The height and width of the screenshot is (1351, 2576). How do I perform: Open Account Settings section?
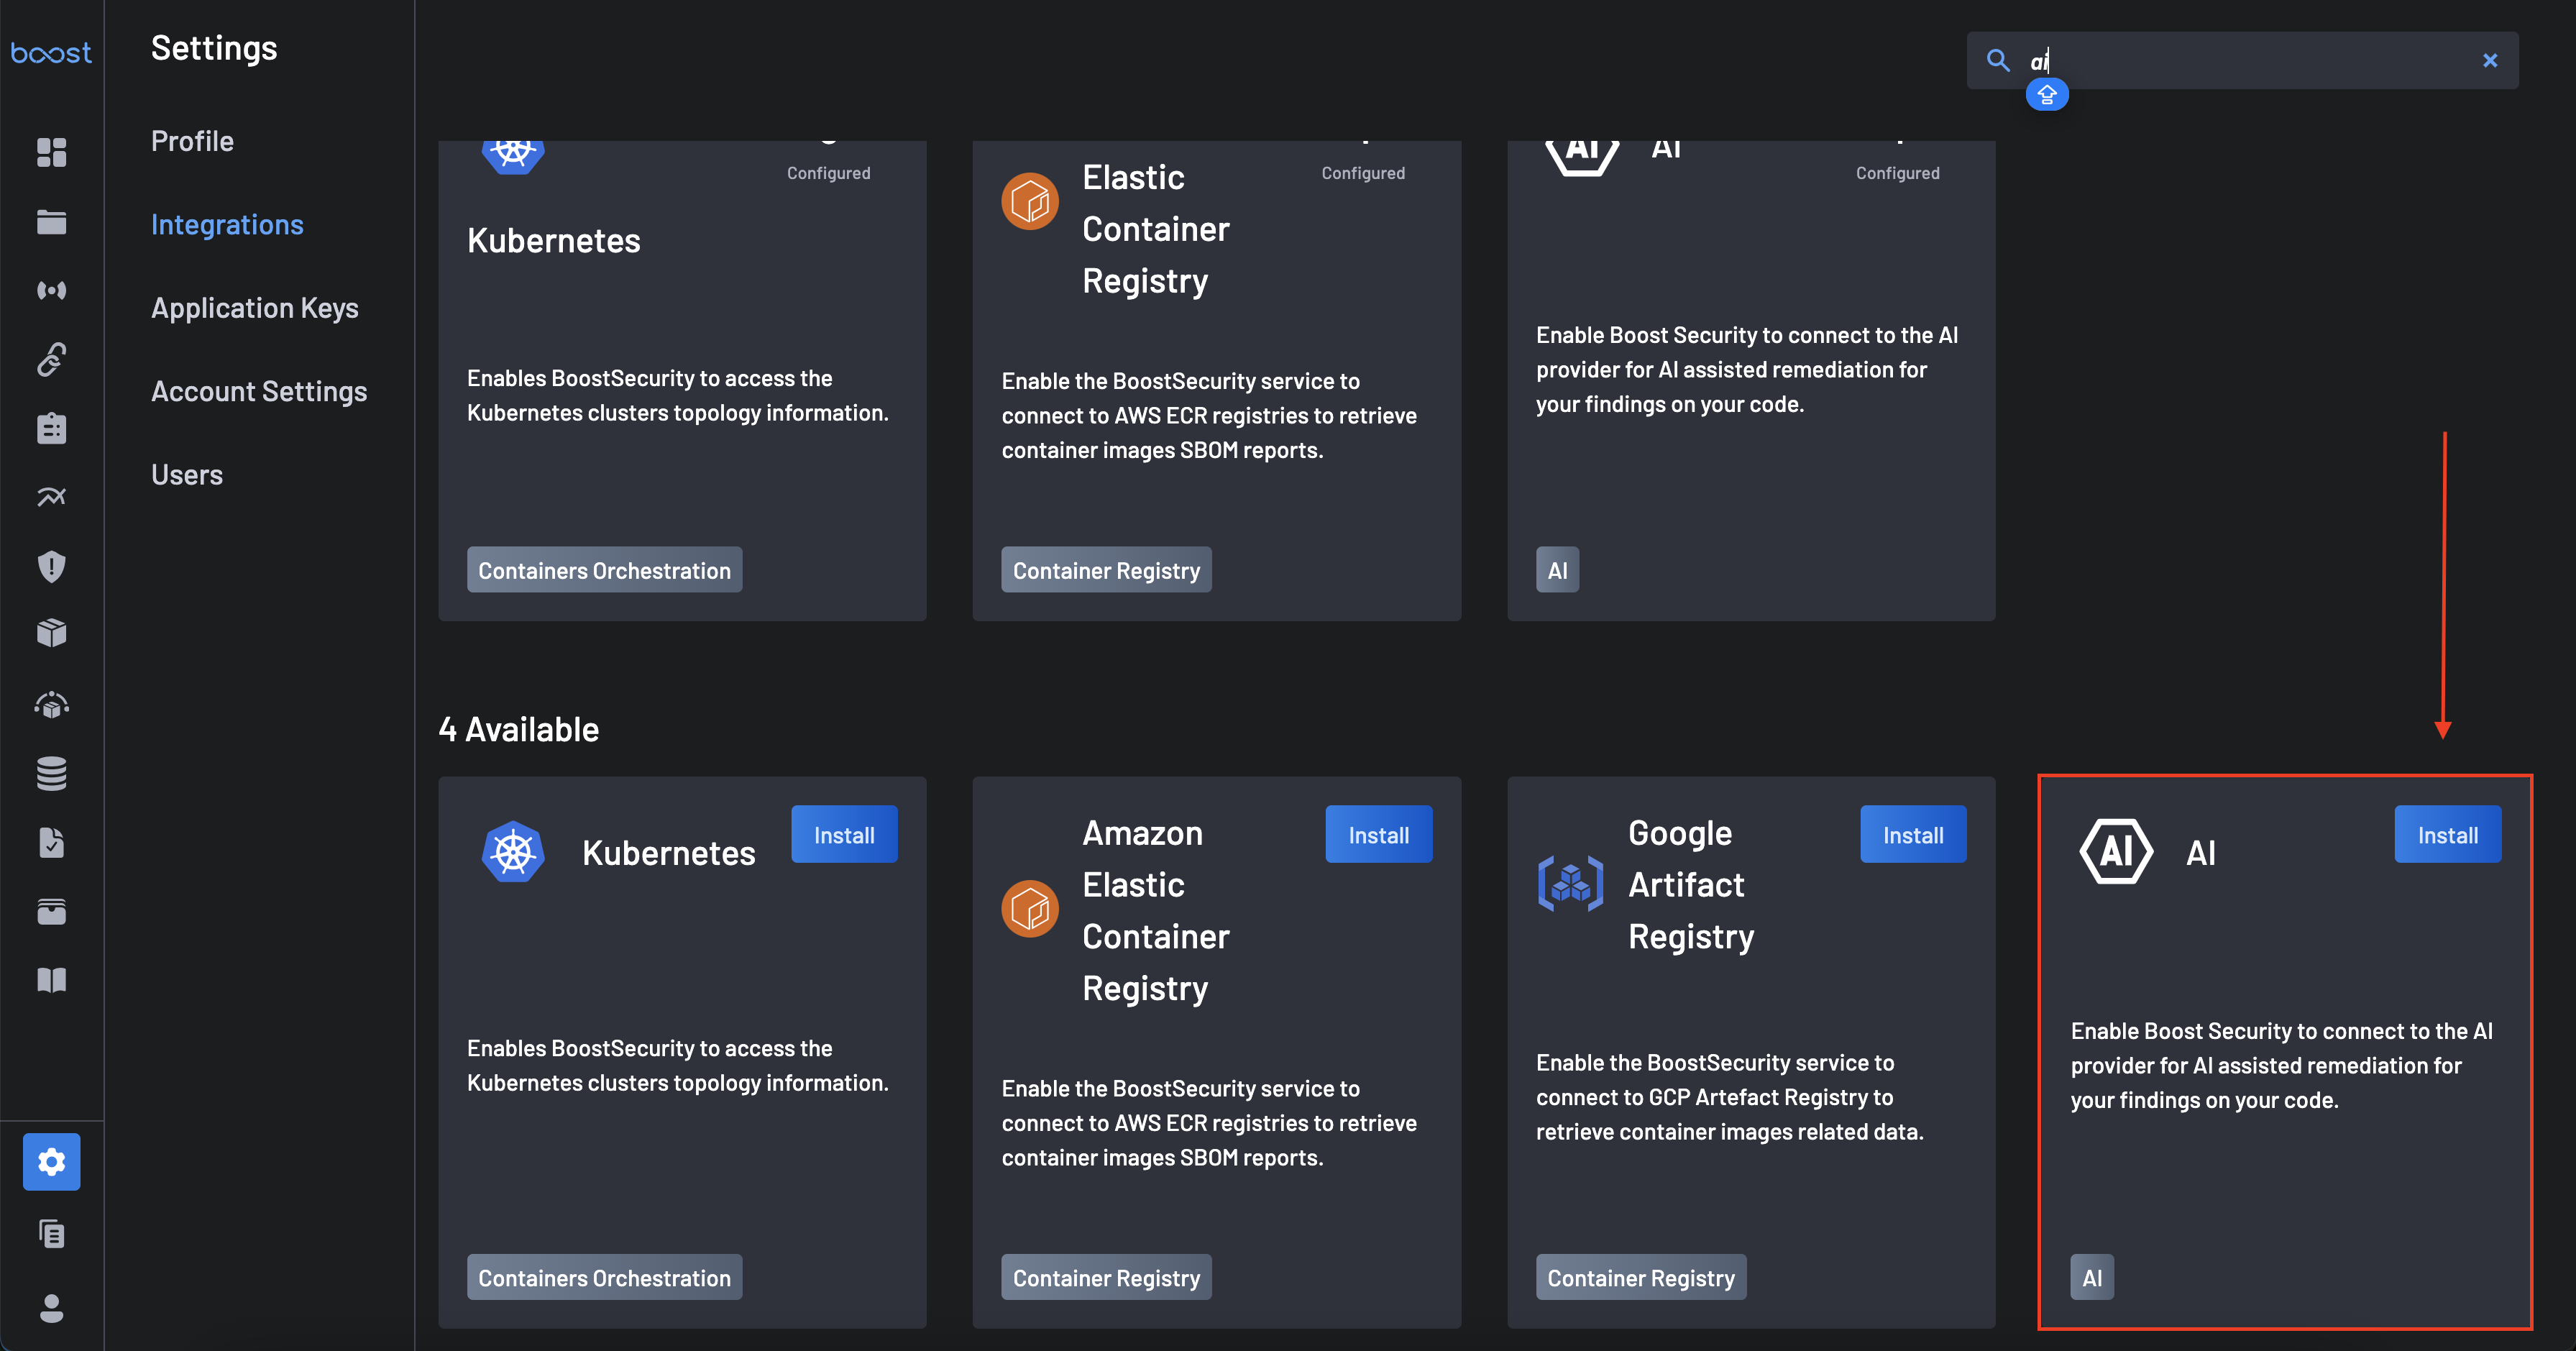tap(259, 391)
